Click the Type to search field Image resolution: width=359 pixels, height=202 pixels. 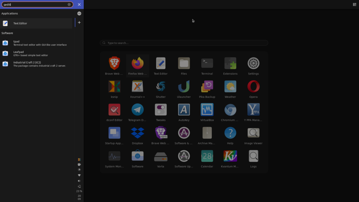pyautogui.click(x=184, y=43)
